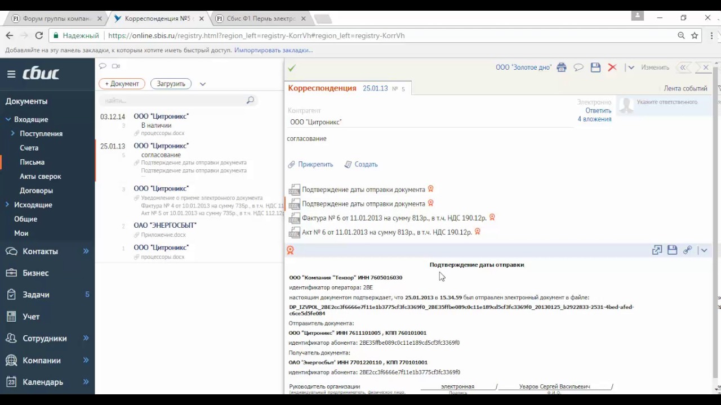Open the Календарь icon
This screenshot has height=405, width=721.
tap(11, 382)
